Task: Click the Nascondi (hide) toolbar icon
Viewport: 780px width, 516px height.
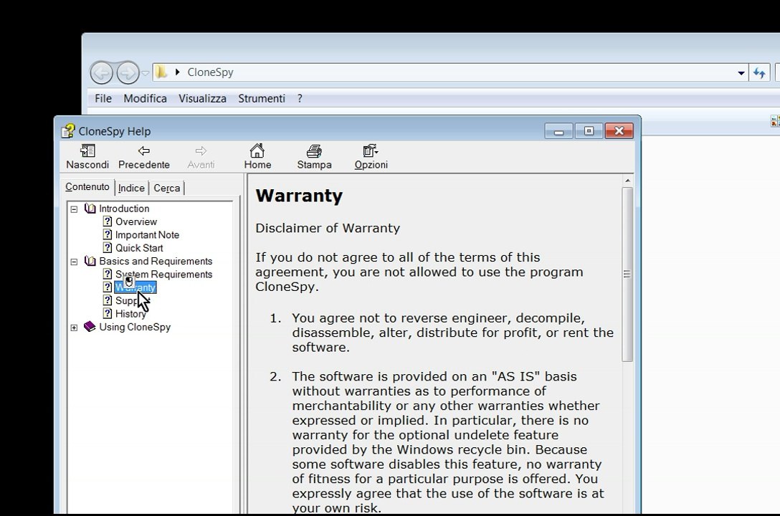Action: pyautogui.click(x=87, y=150)
